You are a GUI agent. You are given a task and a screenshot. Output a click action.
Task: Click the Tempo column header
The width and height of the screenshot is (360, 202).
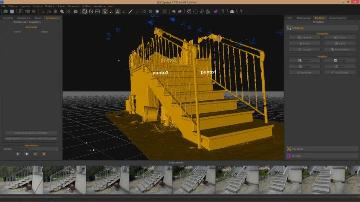(x=45, y=32)
